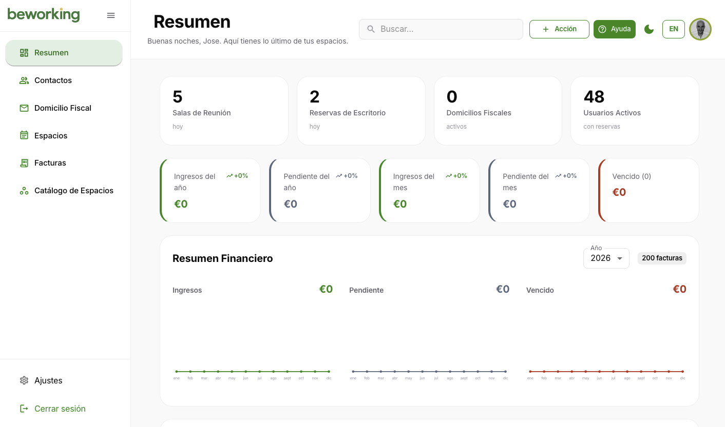Click the green Ayuda help button
Viewport: 725px width, 427px height.
614,29
